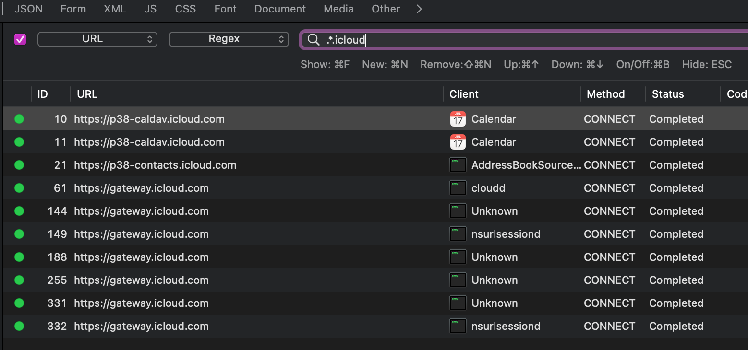Select gateway.icloud.com URL in row 61

141,188
